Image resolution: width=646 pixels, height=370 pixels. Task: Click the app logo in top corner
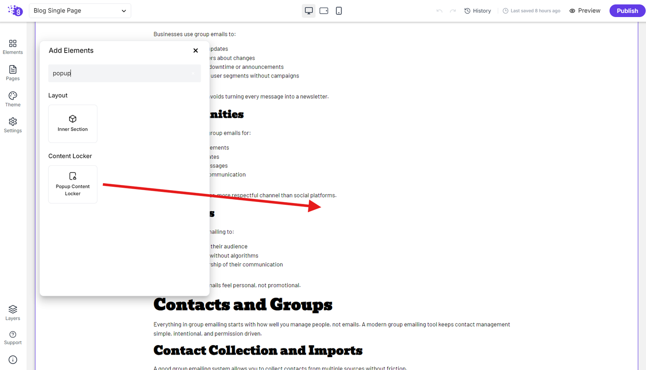click(15, 11)
